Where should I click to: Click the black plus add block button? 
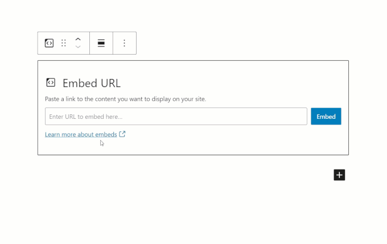pos(339,175)
